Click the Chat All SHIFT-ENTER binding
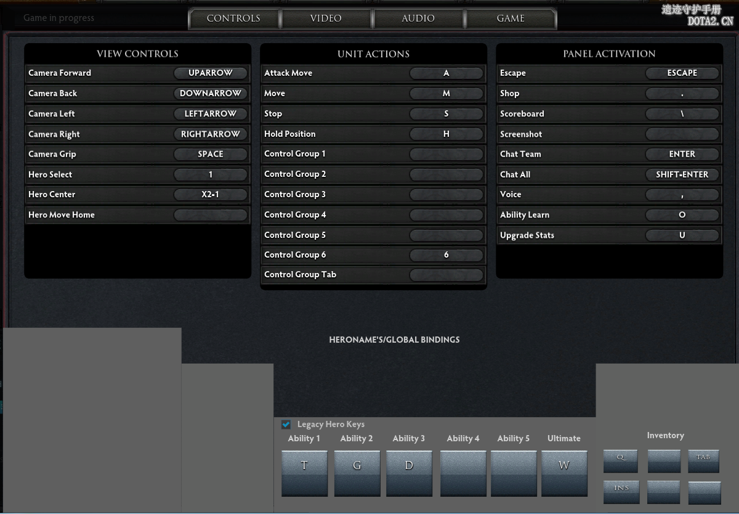Viewport: 739px width, 514px height. coord(682,175)
